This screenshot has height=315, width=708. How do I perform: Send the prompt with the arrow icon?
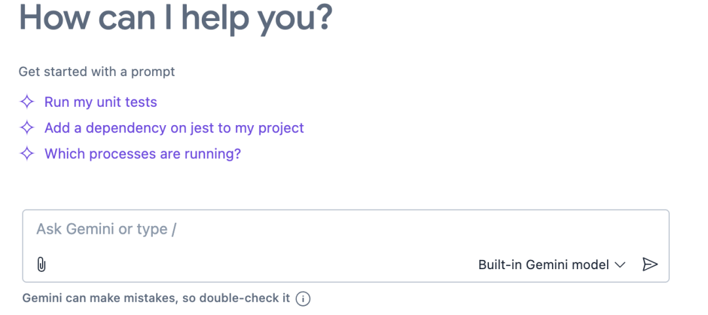[x=650, y=265]
